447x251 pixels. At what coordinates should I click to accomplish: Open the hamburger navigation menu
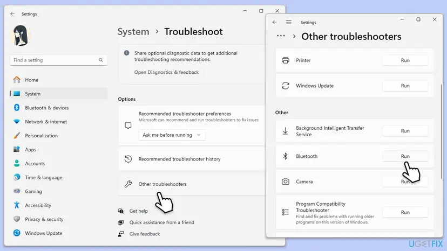pos(289,22)
